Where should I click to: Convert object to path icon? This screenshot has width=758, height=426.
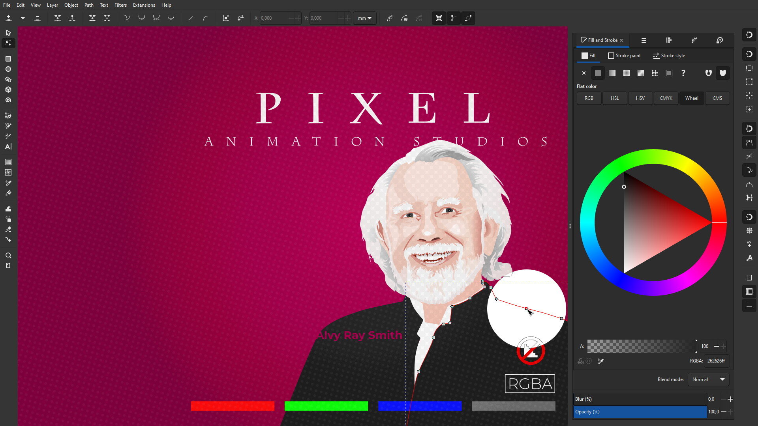point(226,18)
